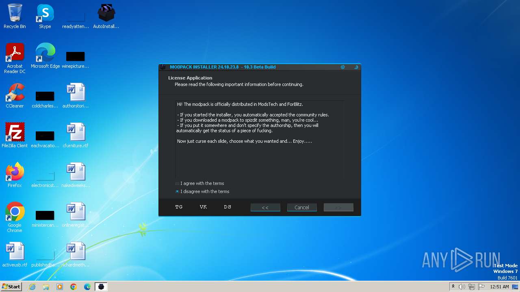Launch Firefox from desktop
The image size is (520, 292).
pyautogui.click(x=15, y=175)
